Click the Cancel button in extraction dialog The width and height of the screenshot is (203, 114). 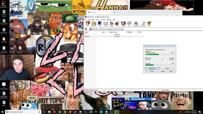(152, 71)
